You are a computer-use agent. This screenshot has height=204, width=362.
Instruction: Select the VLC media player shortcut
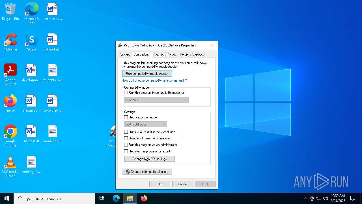point(10,167)
